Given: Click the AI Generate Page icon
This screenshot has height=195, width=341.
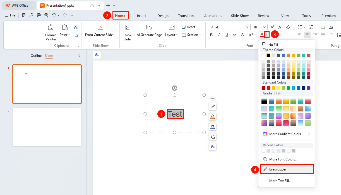Looking at the screenshot, I should 149,27.
